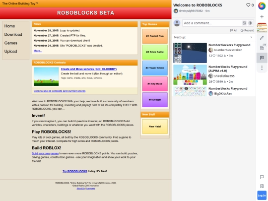This screenshot has width=268, height=201.
Task: Click the chat bubble icon near sidebar bottom
Action: [x=262, y=177]
